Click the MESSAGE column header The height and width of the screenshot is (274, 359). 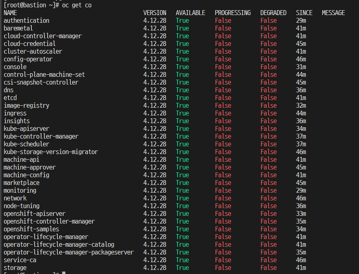coord(333,13)
